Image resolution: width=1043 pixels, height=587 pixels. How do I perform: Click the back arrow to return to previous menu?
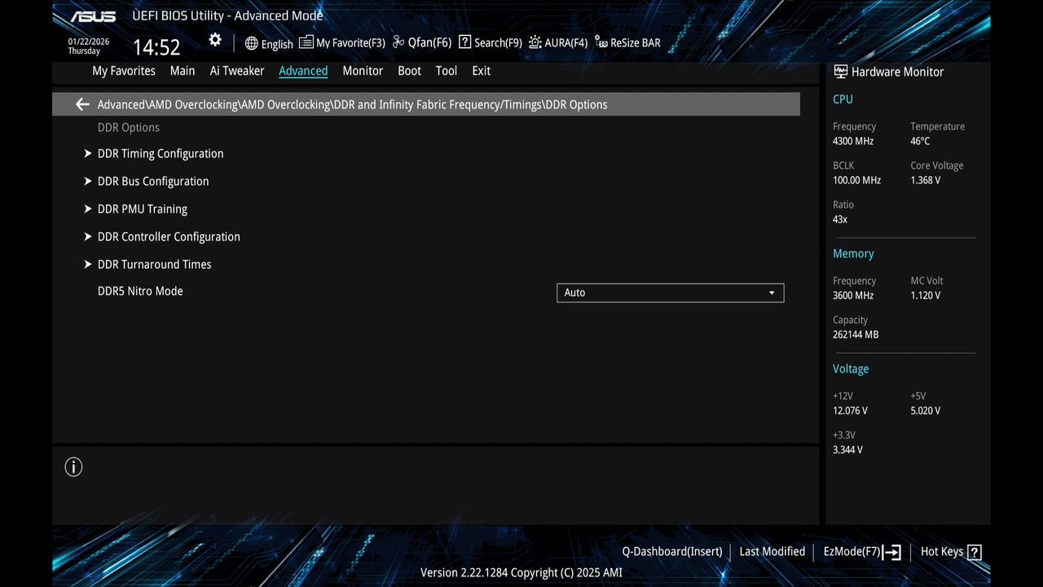pos(81,104)
